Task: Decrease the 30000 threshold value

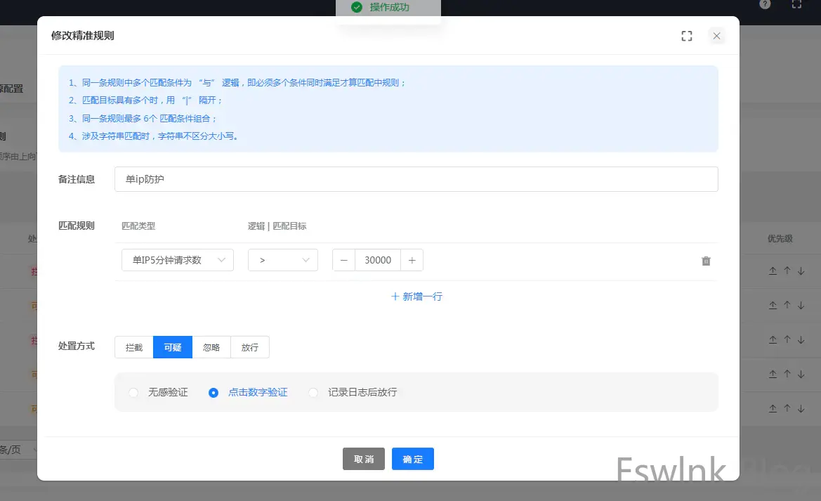Action: [343, 260]
